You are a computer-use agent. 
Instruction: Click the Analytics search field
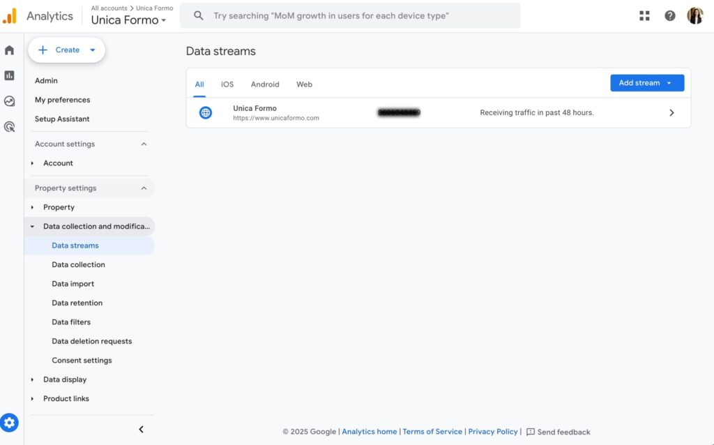[x=349, y=15]
